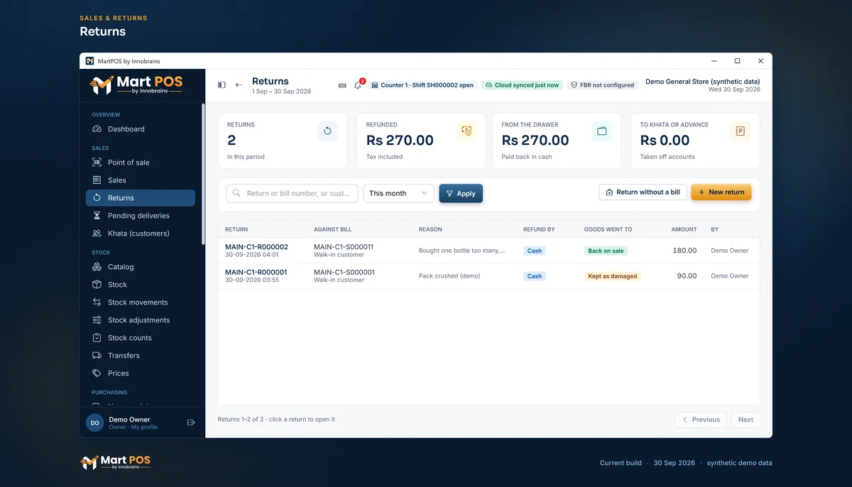Click the DO avatar in the sidebar
852x487 pixels.
point(94,422)
